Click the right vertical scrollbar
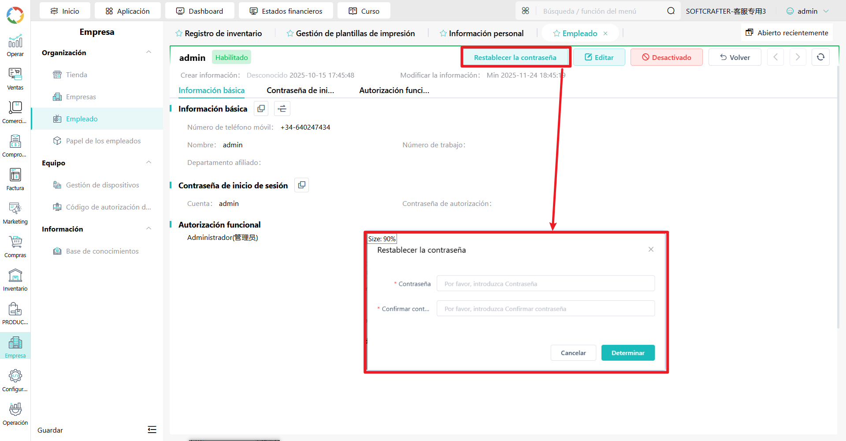Screen dimensions: 846x441 pyautogui.click(x=839, y=196)
